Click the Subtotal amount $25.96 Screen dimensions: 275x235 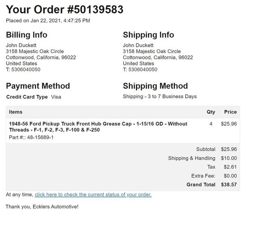pyautogui.click(x=229, y=149)
